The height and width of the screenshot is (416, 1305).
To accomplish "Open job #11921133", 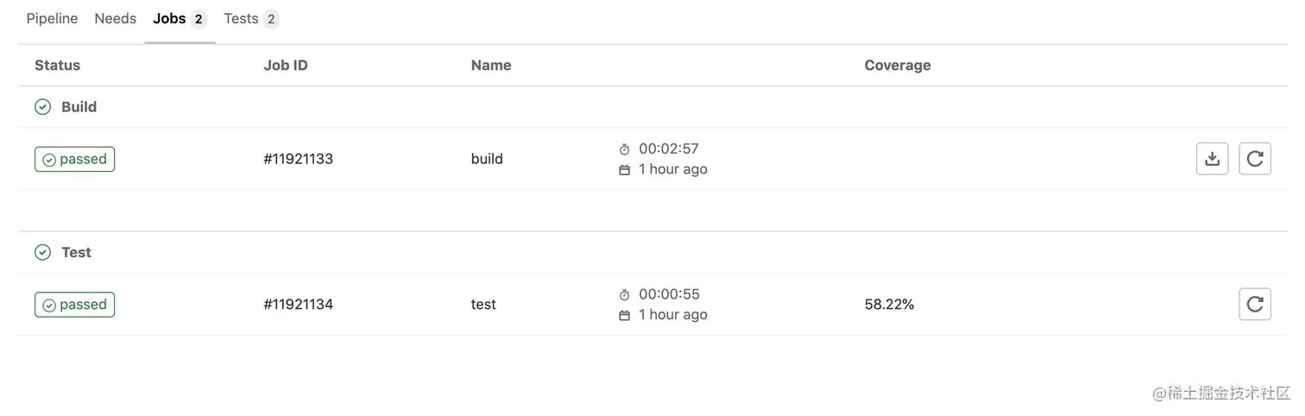I will point(298,159).
